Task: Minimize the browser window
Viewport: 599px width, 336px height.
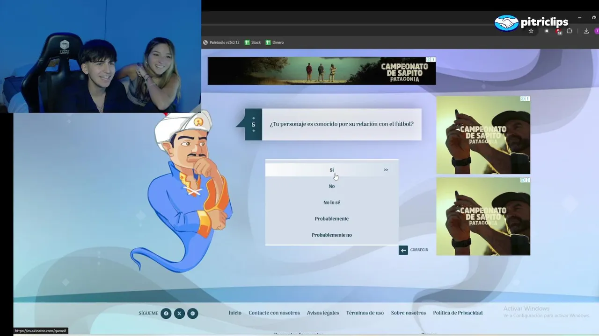Action: tap(579, 17)
